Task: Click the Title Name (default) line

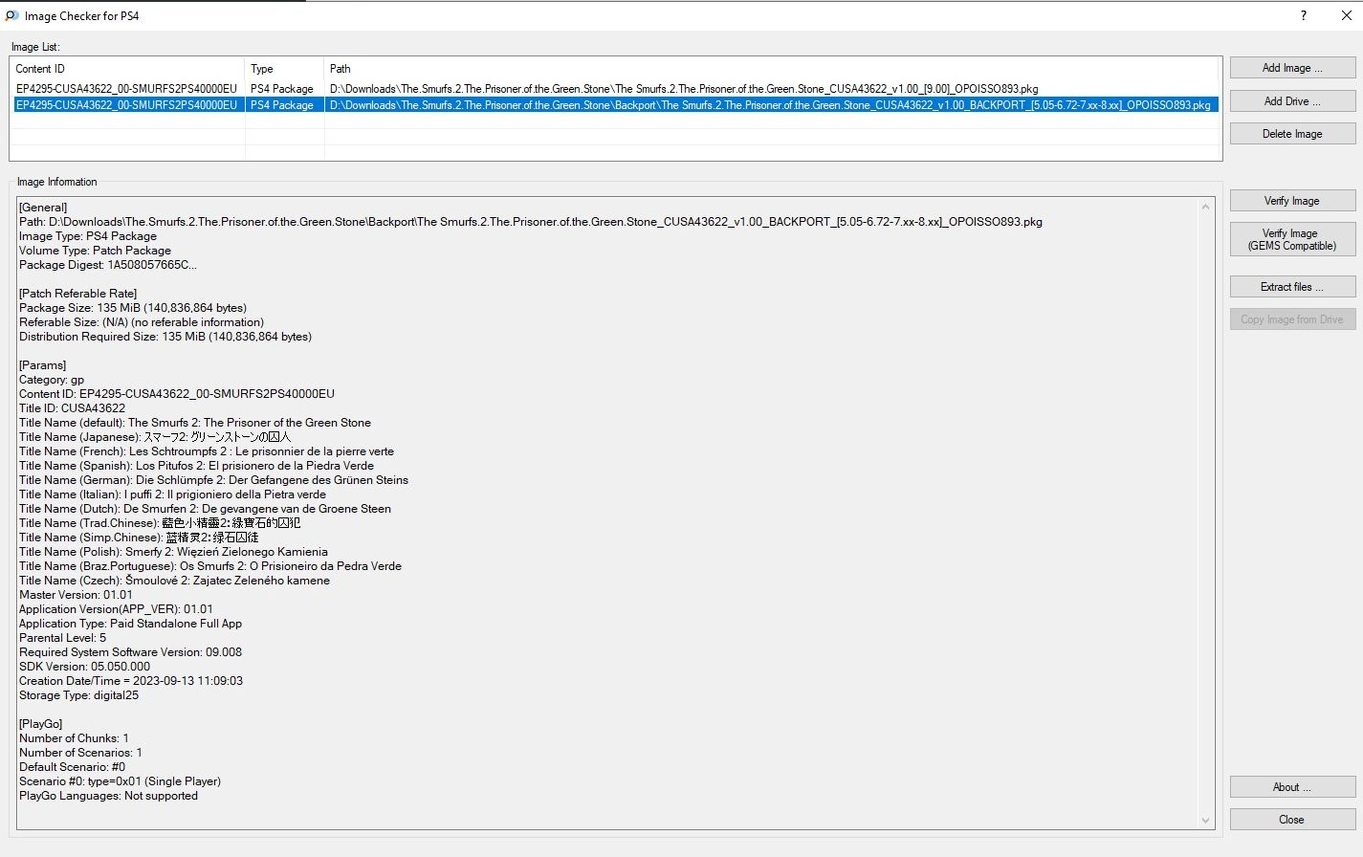Action: tap(195, 423)
